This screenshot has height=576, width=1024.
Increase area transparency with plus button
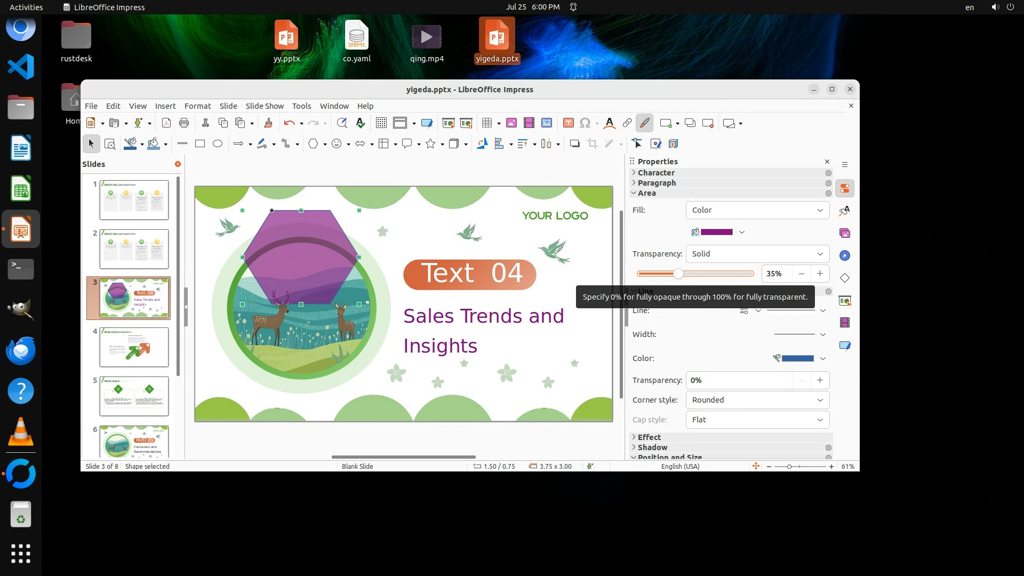coord(820,274)
